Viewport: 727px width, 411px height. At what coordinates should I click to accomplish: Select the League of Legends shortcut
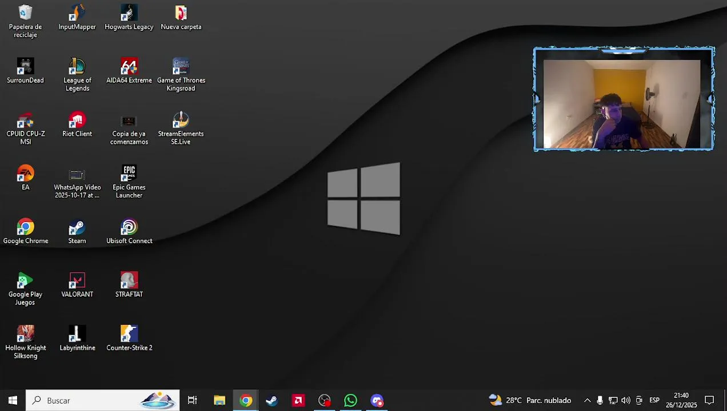(77, 75)
